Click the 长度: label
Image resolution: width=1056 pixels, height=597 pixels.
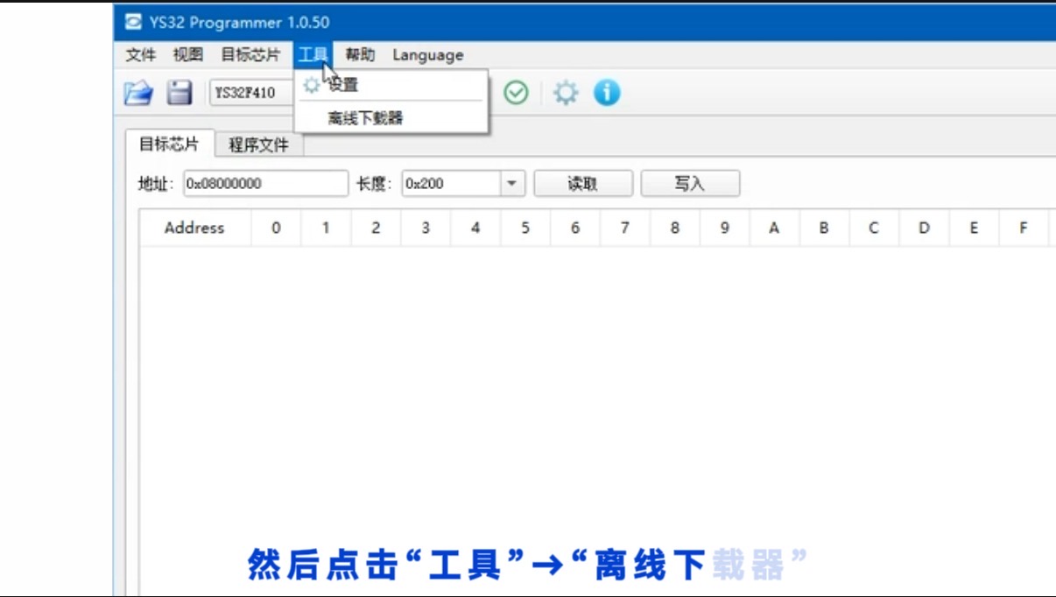pos(375,184)
